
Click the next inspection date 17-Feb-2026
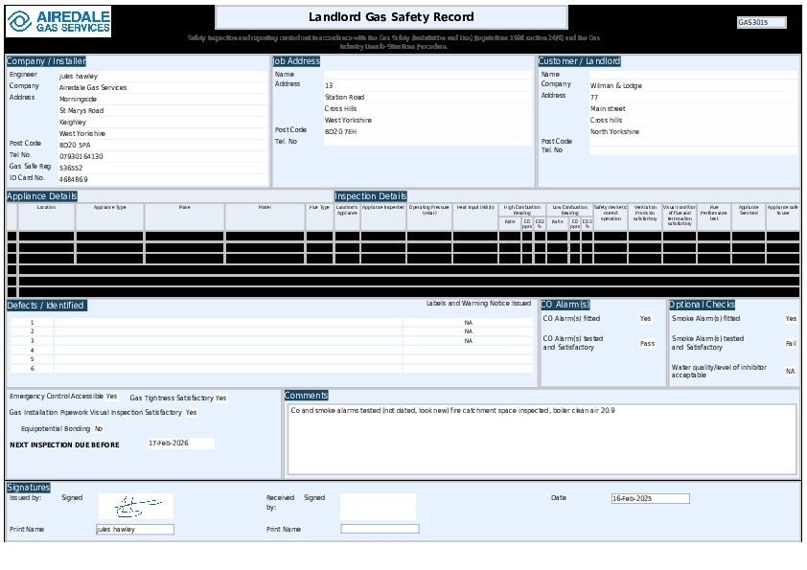coord(180,444)
